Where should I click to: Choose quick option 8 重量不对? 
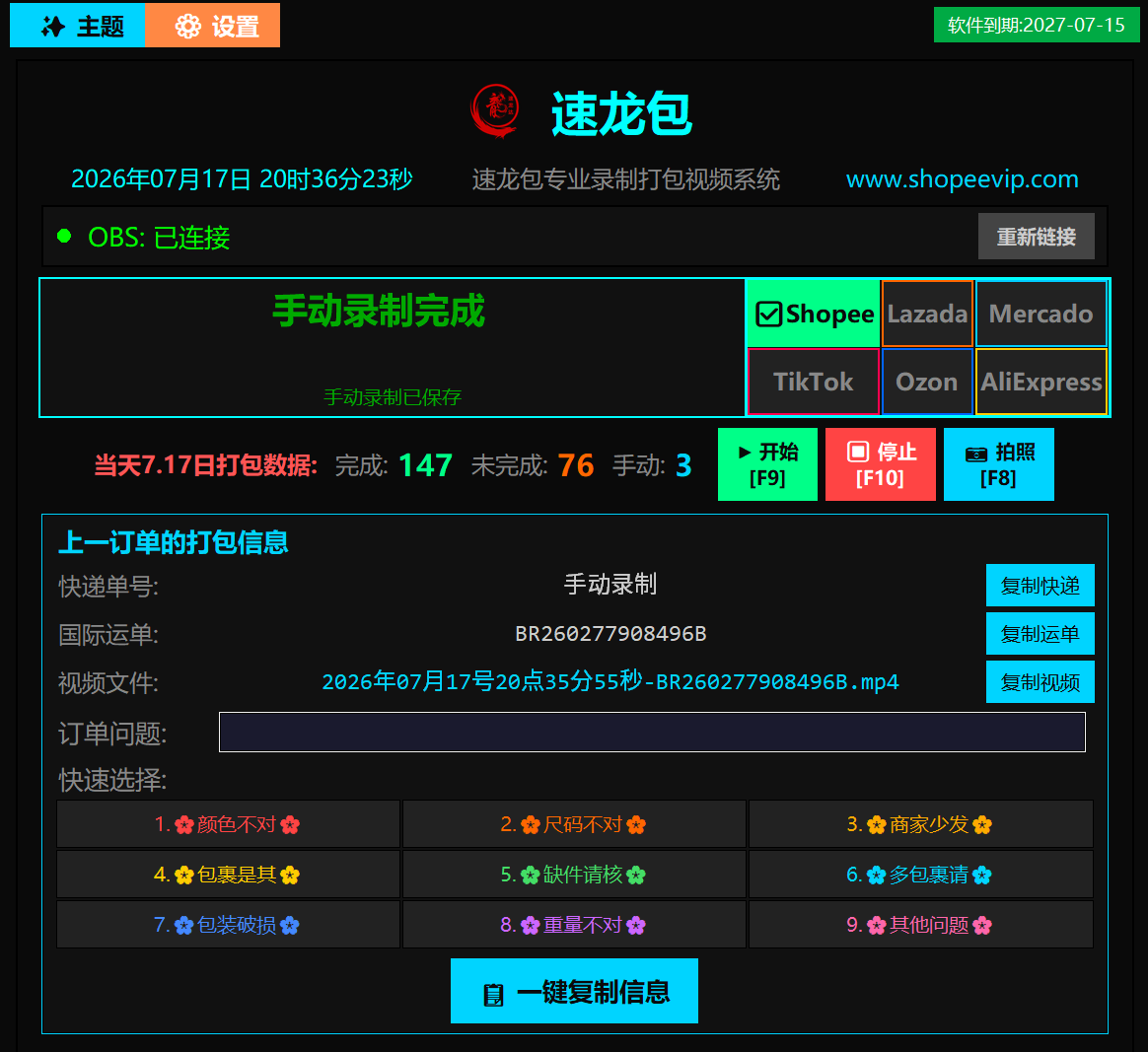574,925
